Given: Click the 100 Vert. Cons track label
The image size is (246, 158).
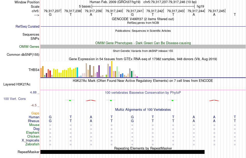Looking at the screenshot, I should tap(15, 99).
